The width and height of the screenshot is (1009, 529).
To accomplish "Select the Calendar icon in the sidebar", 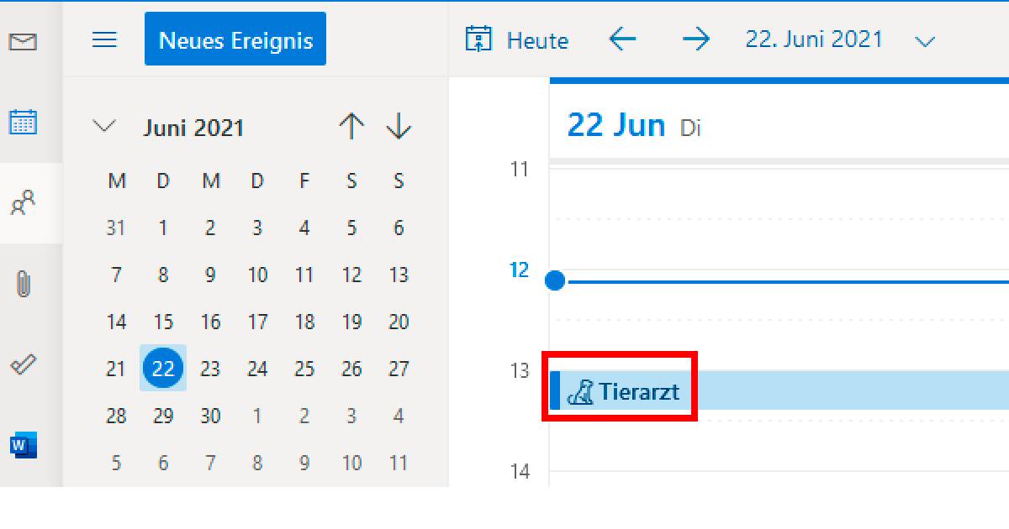I will click(24, 121).
